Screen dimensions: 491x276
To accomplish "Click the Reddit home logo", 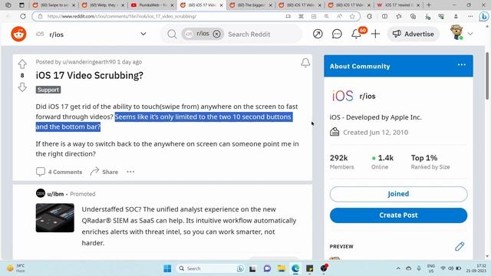I will 18,34.
